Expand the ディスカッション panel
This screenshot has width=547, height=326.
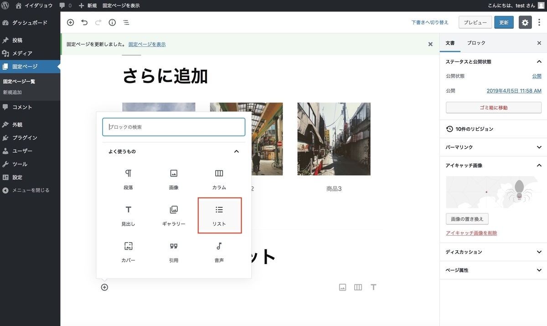pyautogui.click(x=493, y=252)
